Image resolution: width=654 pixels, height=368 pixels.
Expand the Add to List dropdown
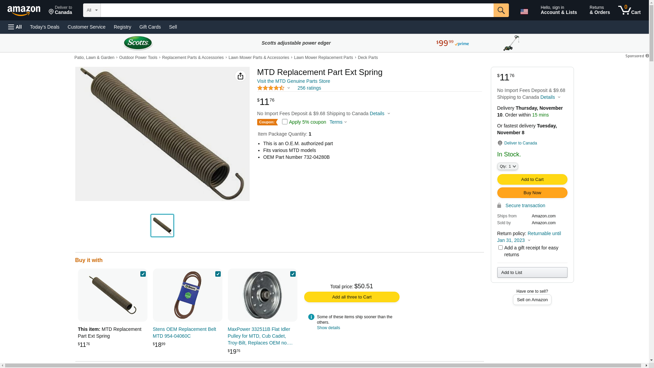(532, 272)
